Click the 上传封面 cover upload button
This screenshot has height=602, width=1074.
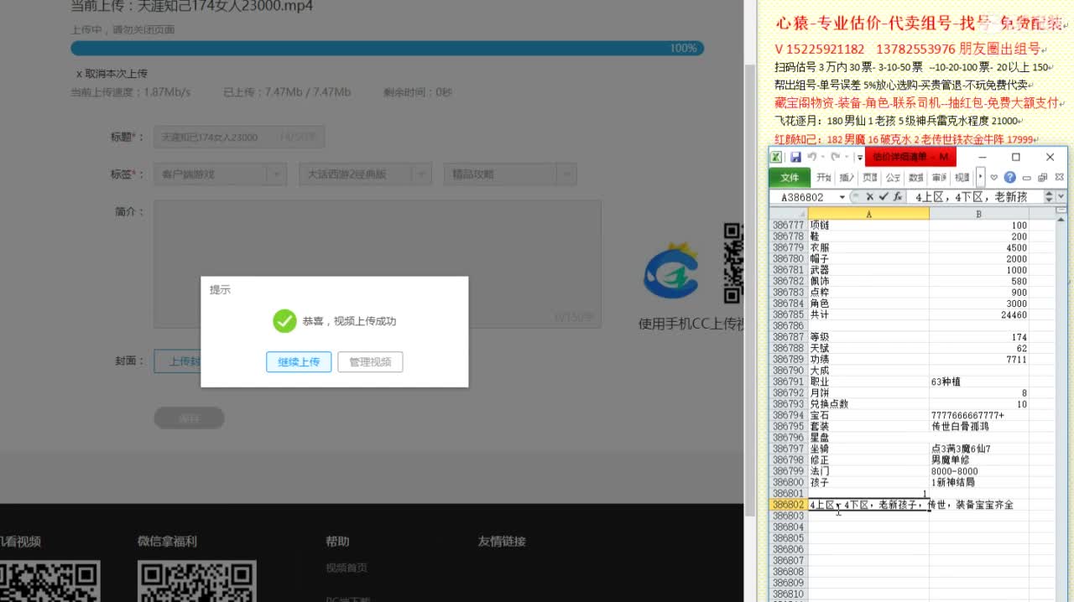[x=178, y=361]
